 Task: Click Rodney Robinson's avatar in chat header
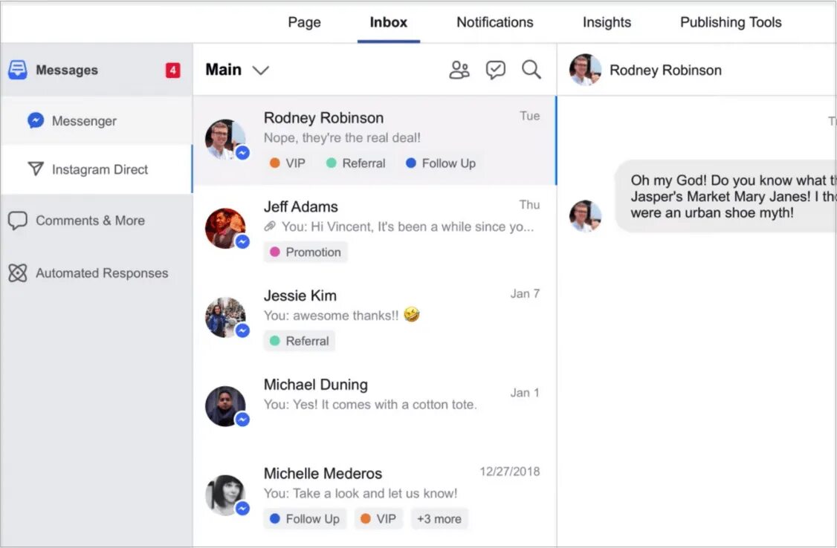pos(585,70)
